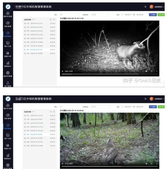Go to next video page in top list
The image size is (167, 169).
(x=54, y=19)
